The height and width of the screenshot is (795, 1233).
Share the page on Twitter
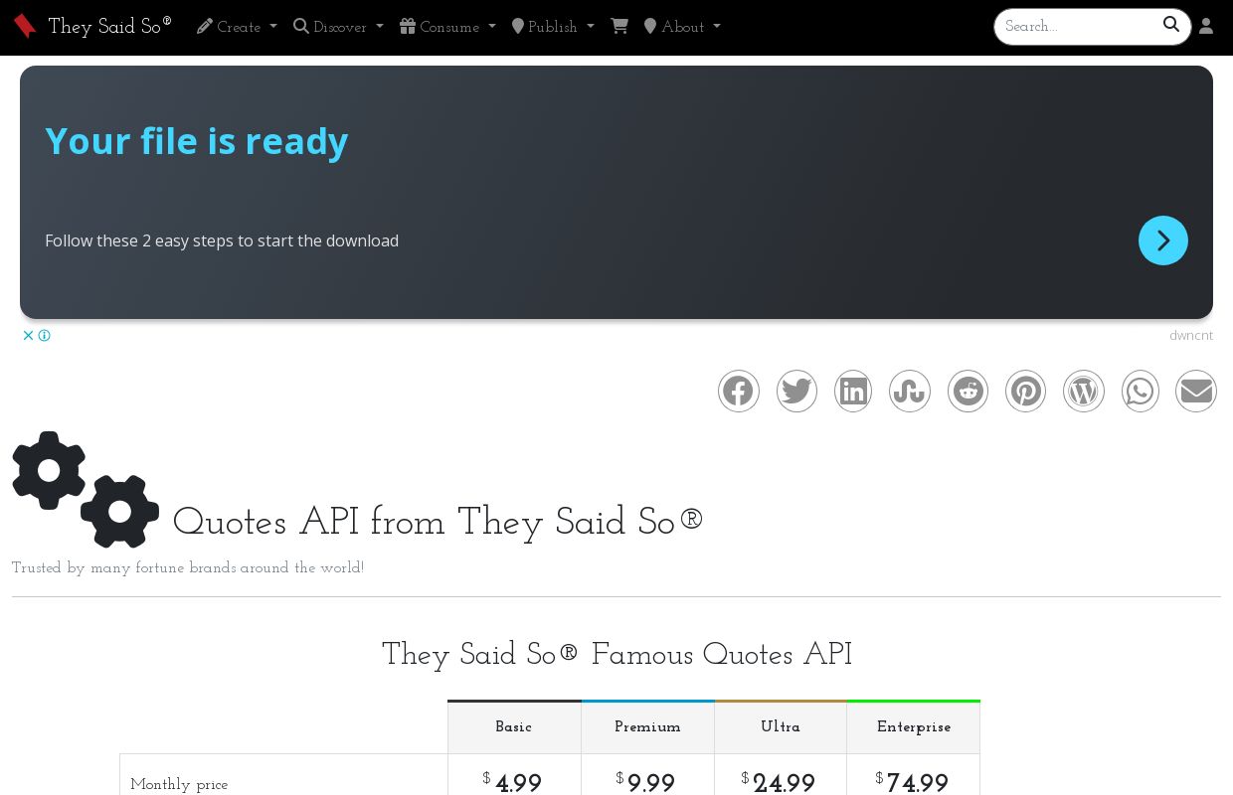(796, 392)
